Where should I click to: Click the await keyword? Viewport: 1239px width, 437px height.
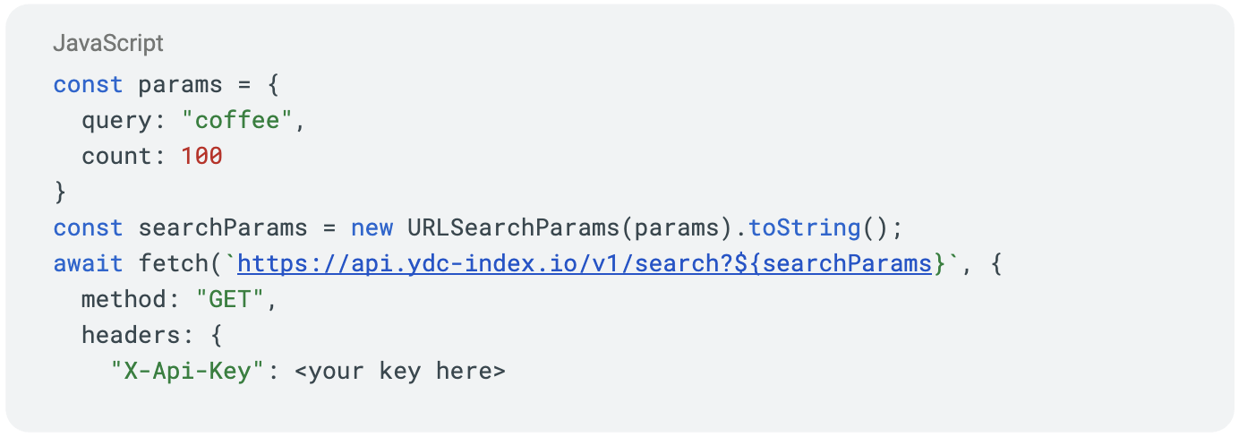(x=88, y=263)
